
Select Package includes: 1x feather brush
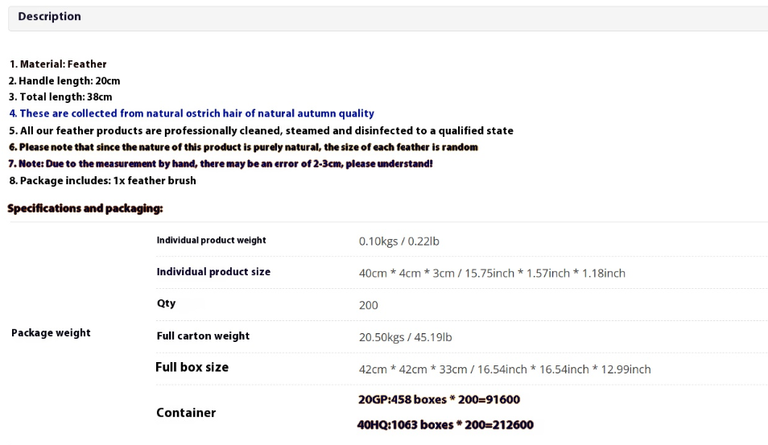click(102, 180)
